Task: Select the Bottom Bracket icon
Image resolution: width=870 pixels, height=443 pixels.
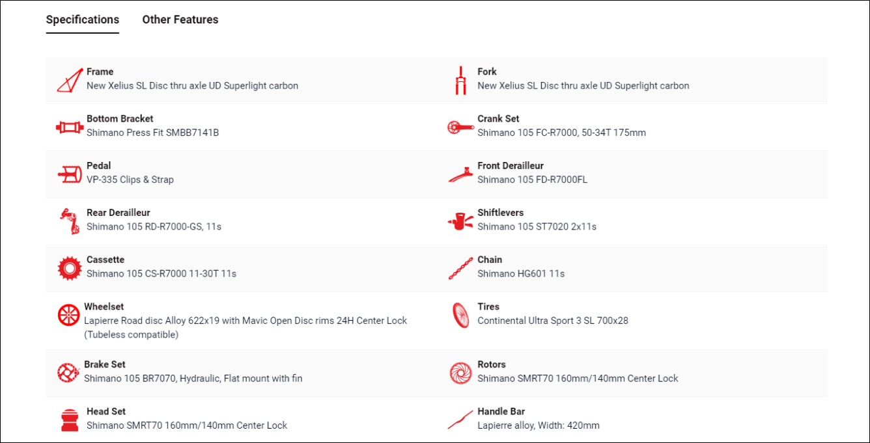Action: pos(69,128)
